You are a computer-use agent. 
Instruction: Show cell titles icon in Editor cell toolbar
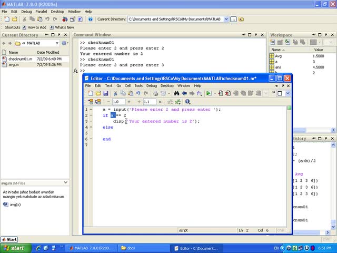[178, 102]
